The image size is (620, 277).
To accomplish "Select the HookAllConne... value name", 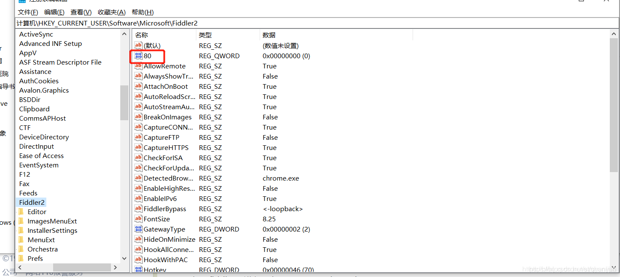I will point(168,249).
